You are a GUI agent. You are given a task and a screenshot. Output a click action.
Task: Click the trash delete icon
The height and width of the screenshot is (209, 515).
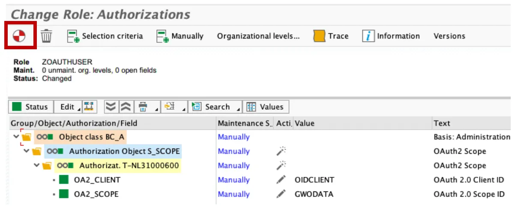click(46, 36)
